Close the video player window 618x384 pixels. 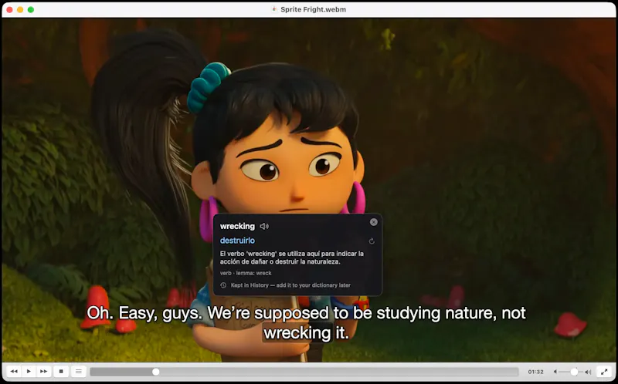coord(9,9)
